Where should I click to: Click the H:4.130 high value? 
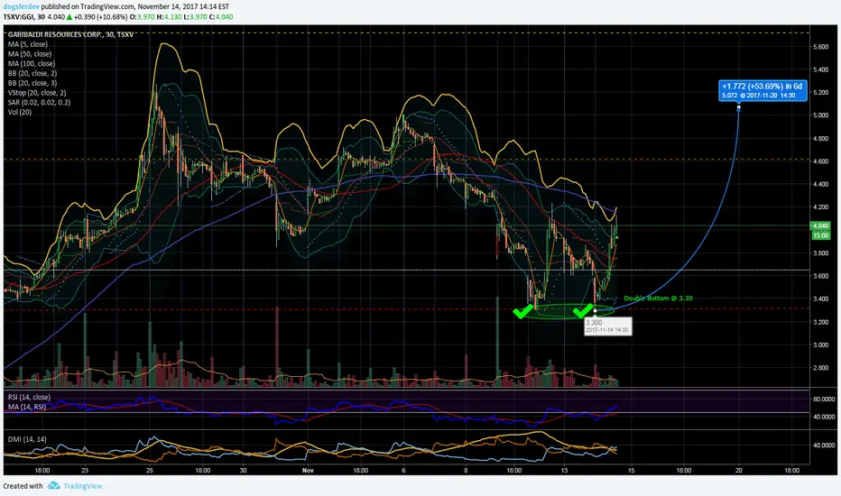[x=170, y=17]
